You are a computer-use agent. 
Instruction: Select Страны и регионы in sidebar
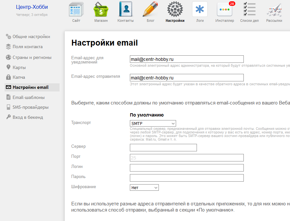(32, 57)
